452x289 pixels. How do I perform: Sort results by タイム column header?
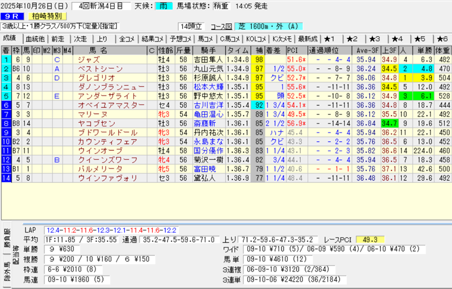pyautogui.click(x=238, y=50)
